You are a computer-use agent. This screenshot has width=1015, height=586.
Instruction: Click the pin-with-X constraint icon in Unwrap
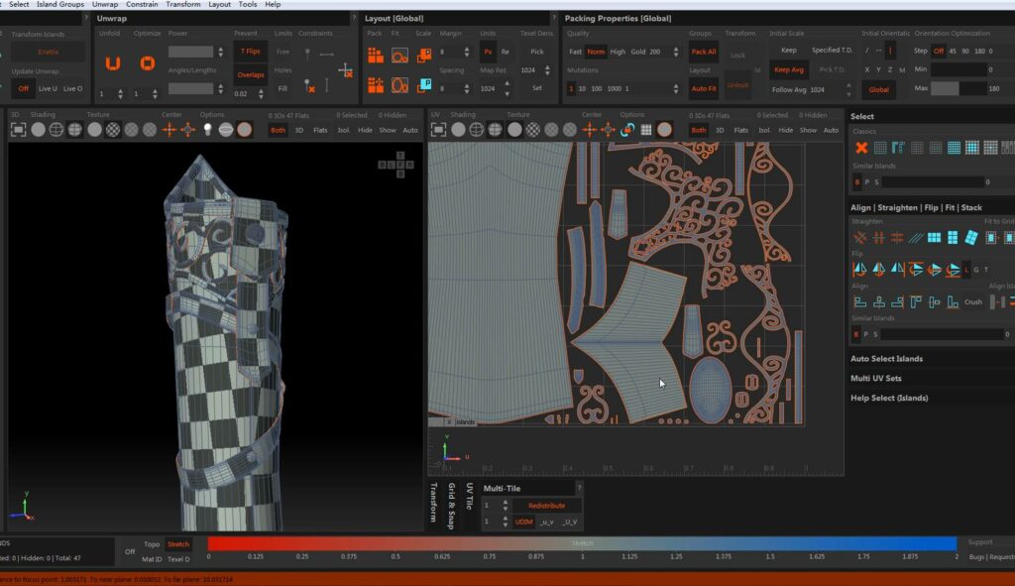(309, 86)
